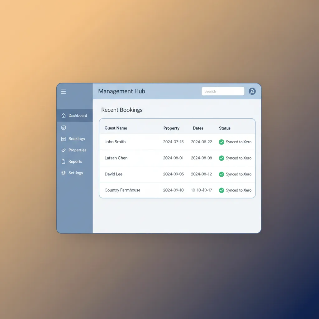Click John Smith's green sync checkmark
Image resolution: width=319 pixels, height=319 pixels.
pyautogui.click(x=221, y=142)
